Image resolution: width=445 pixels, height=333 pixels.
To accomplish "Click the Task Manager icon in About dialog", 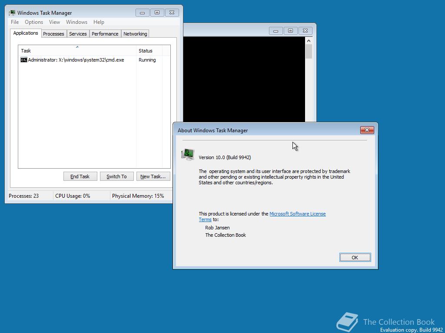I will coord(188,155).
